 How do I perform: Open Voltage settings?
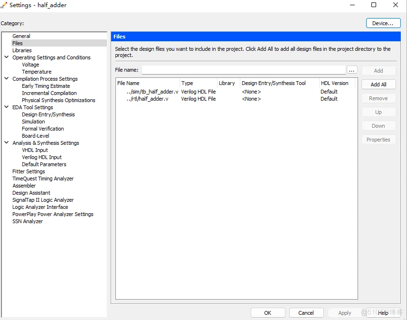coord(30,65)
